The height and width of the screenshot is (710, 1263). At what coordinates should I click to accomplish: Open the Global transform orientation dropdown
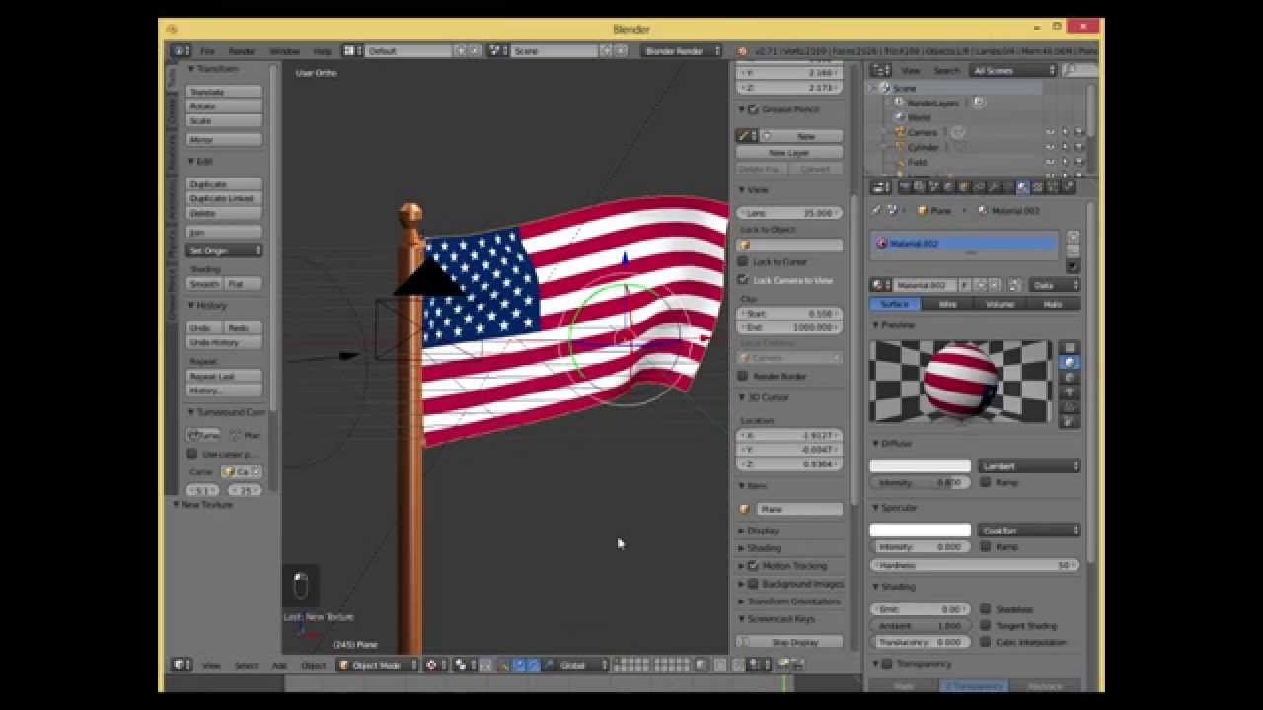click(x=583, y=665)
